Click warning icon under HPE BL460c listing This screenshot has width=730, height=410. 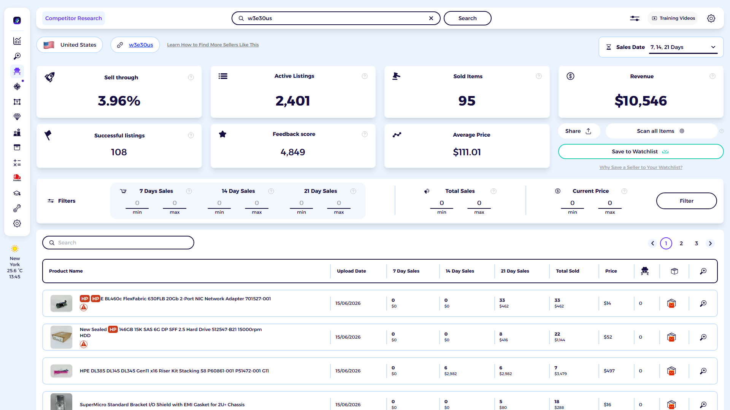click(84, 307)
